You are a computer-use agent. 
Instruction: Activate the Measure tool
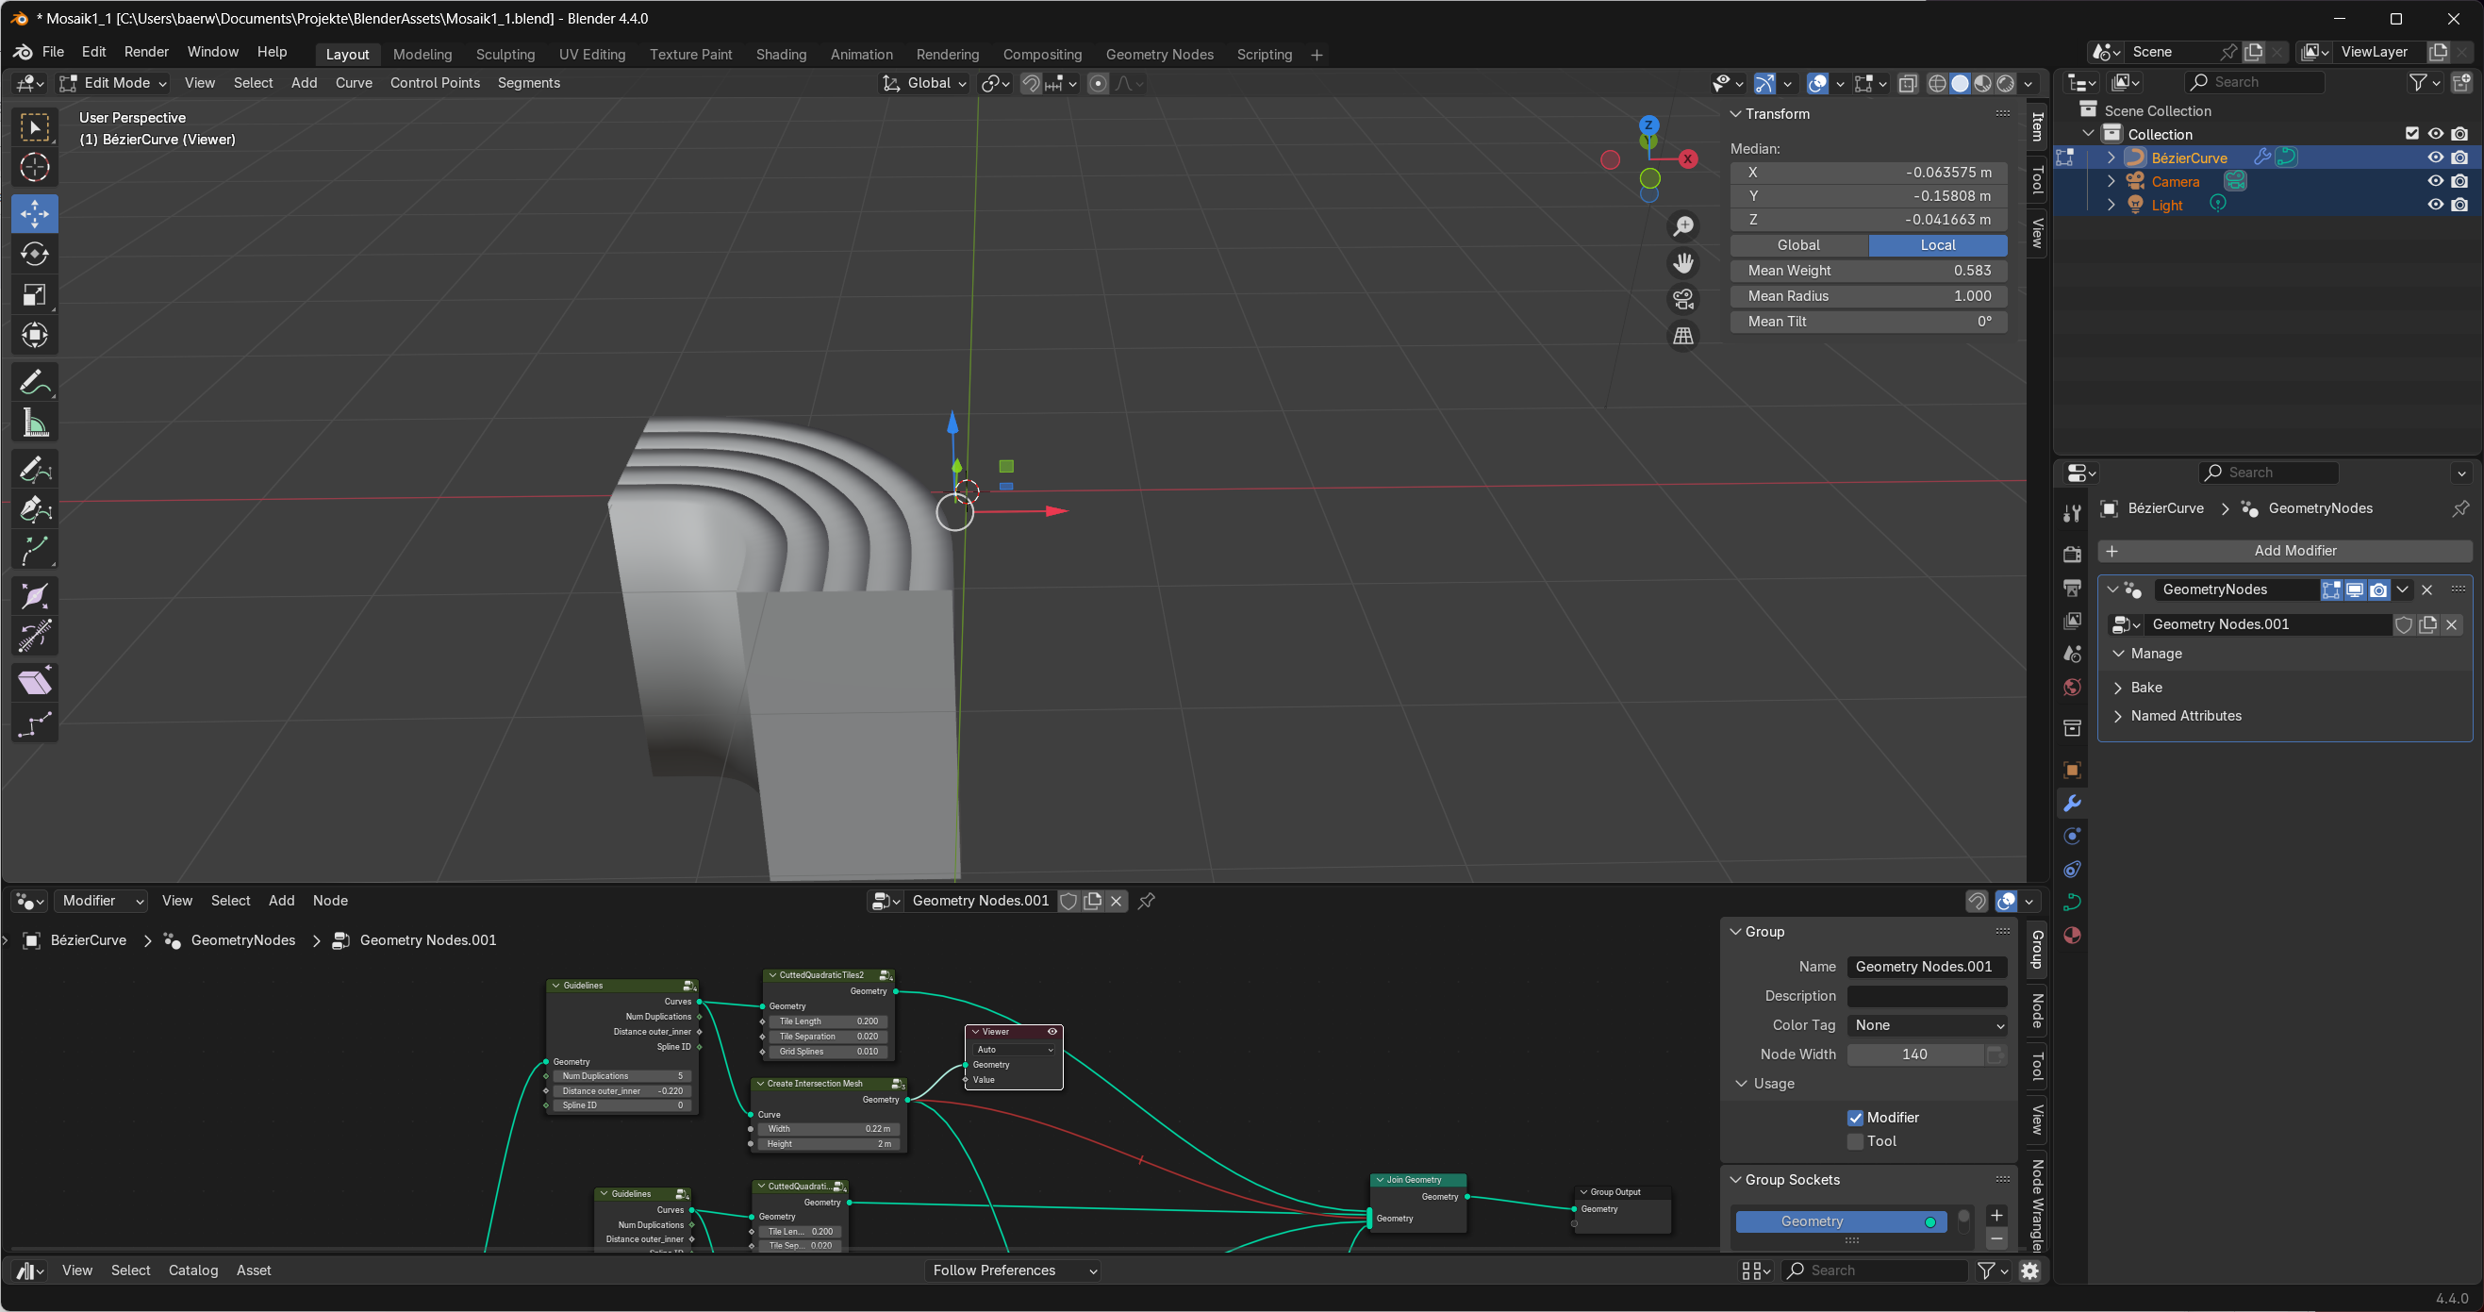point(35,424)
